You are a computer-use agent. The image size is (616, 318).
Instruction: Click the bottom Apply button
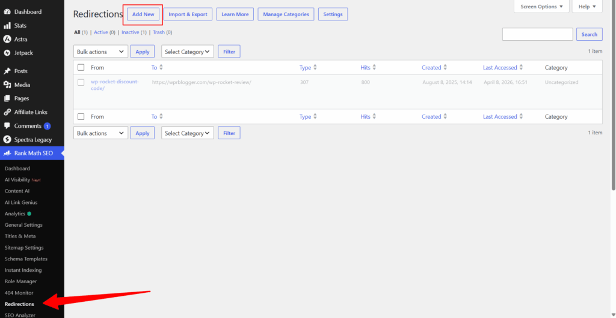coord(142,133)
